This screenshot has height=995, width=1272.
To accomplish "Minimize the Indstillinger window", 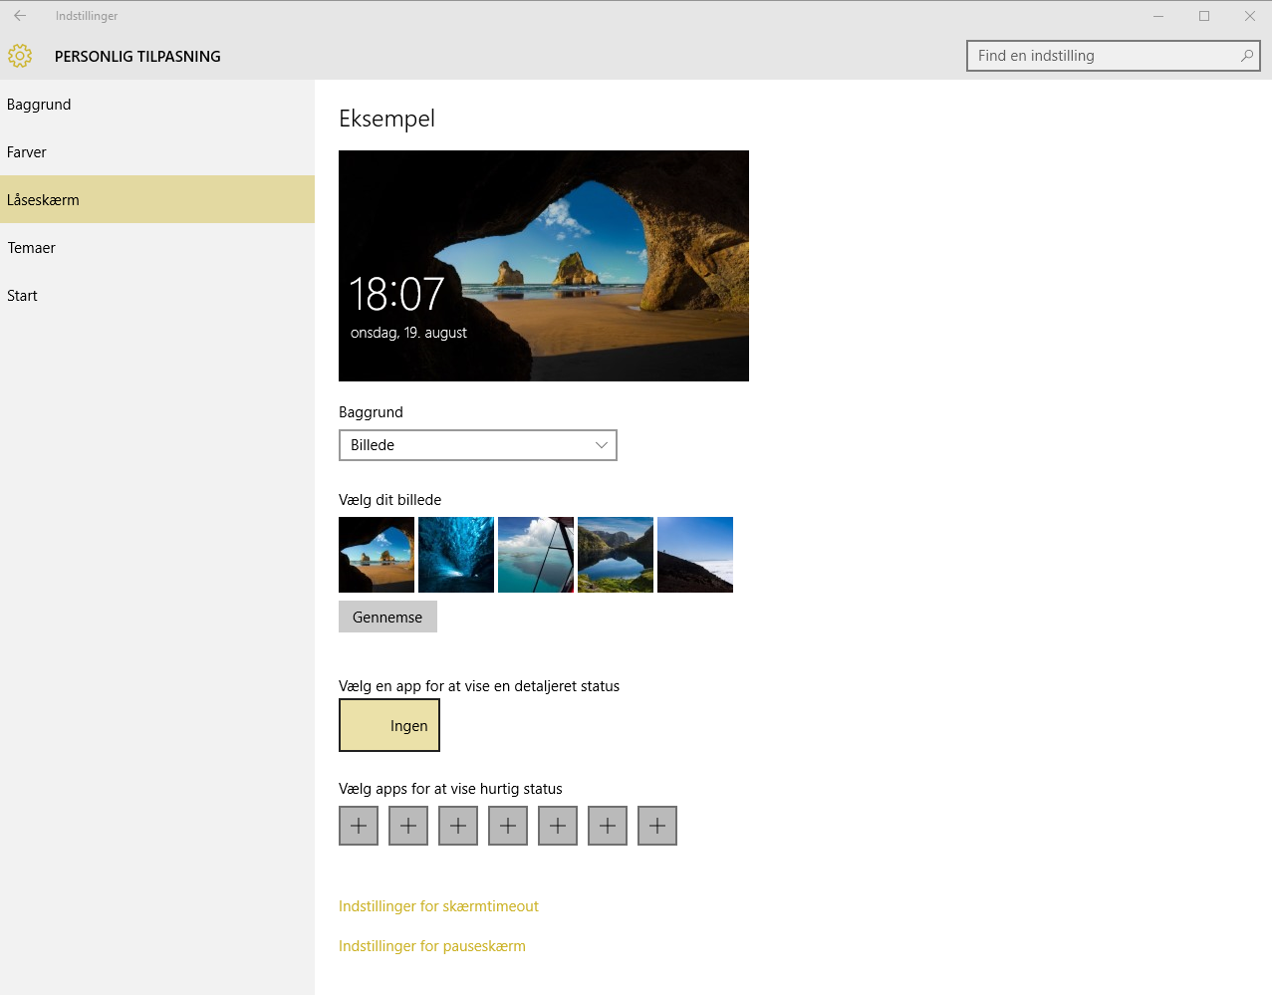I will [1158, 16].
